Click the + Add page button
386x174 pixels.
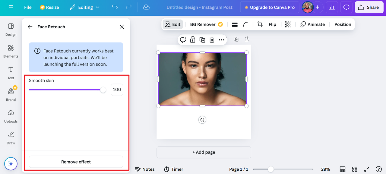pyautogui.click(x=204, y=152)
